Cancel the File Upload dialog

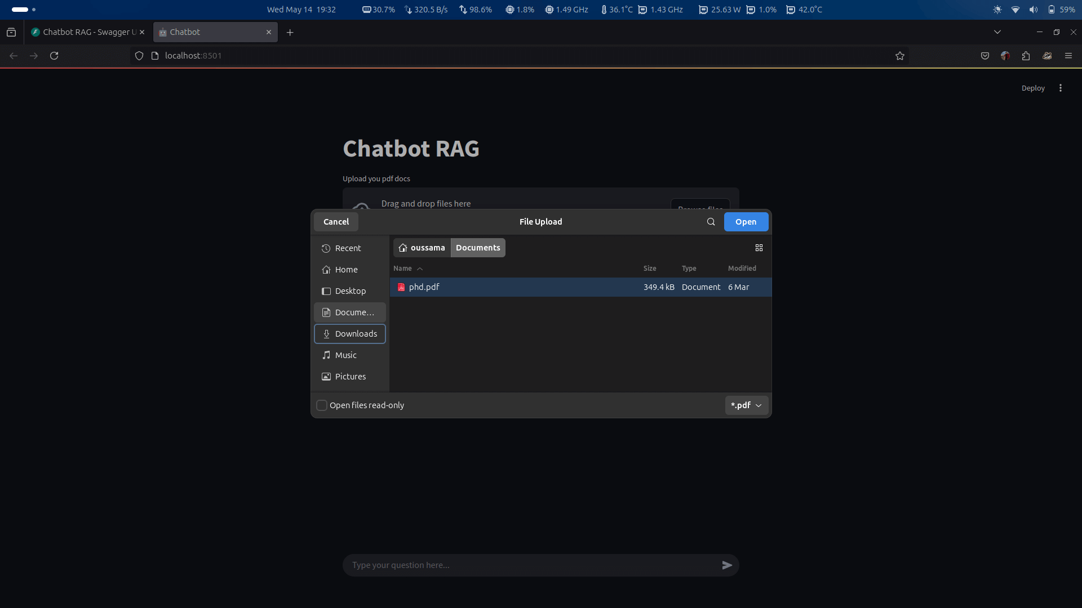336,222
